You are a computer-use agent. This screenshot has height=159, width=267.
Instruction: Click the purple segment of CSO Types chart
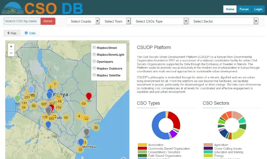[173, 134]
